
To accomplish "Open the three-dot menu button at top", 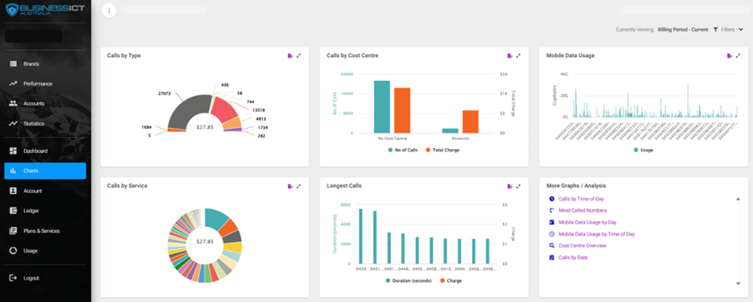I will tap(110, 10).
